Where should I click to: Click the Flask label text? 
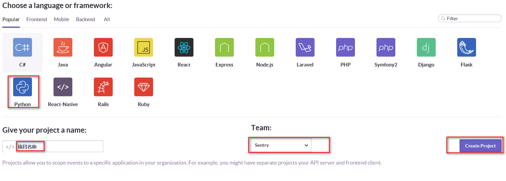tap(467, 65)
